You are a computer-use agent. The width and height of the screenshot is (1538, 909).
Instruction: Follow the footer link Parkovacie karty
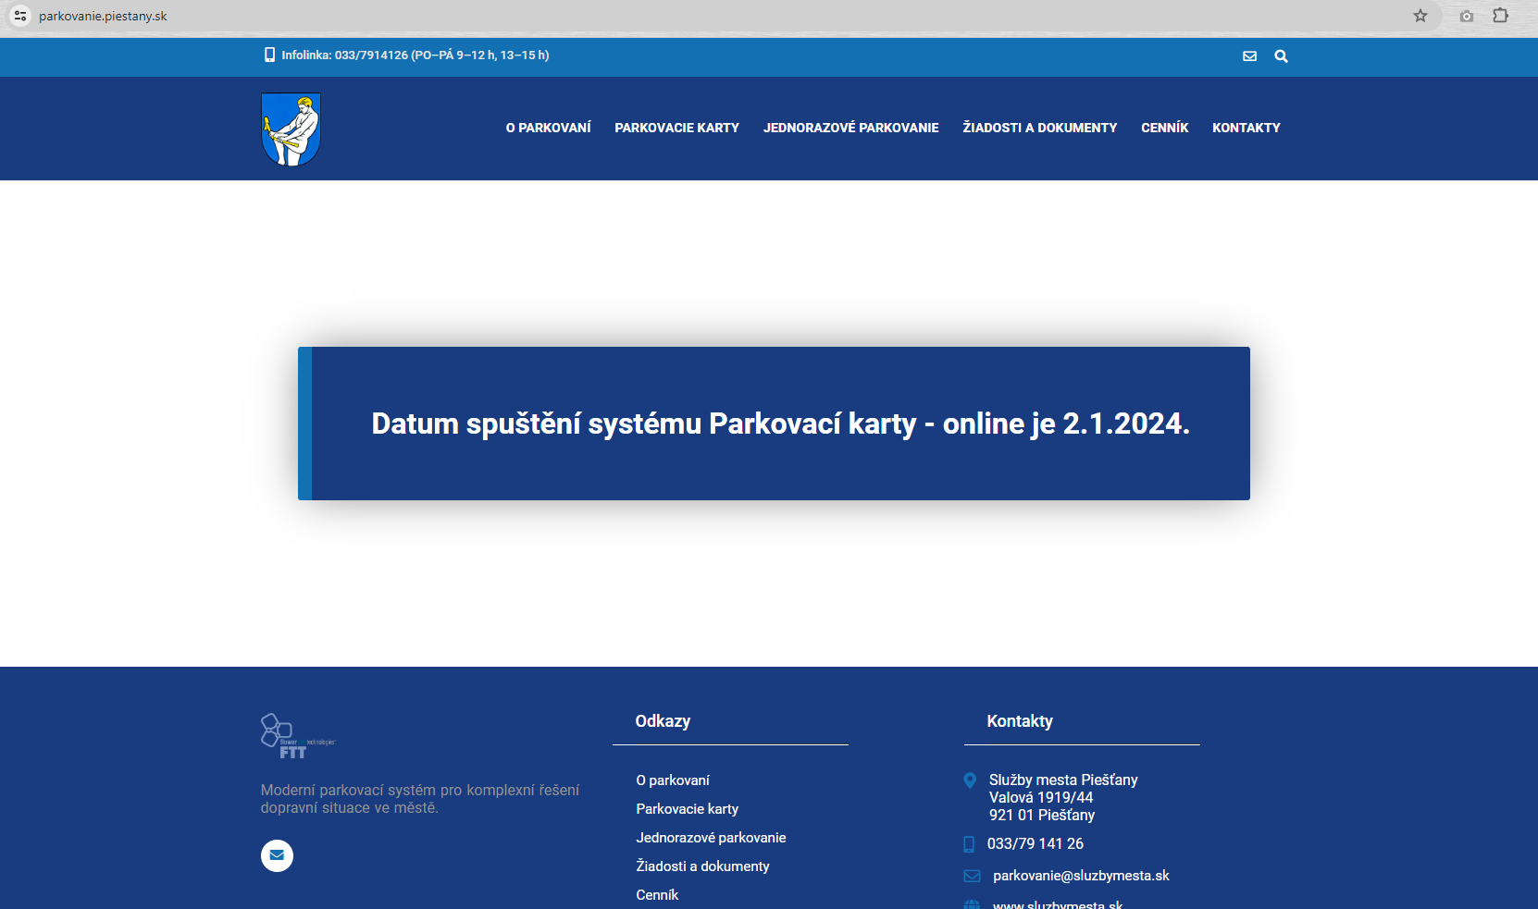point(687,809)
